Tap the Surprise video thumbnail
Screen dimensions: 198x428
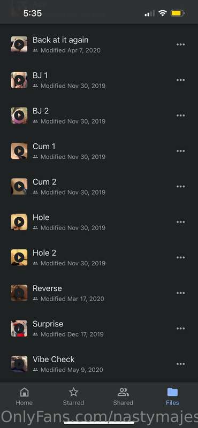pos(19,328)
